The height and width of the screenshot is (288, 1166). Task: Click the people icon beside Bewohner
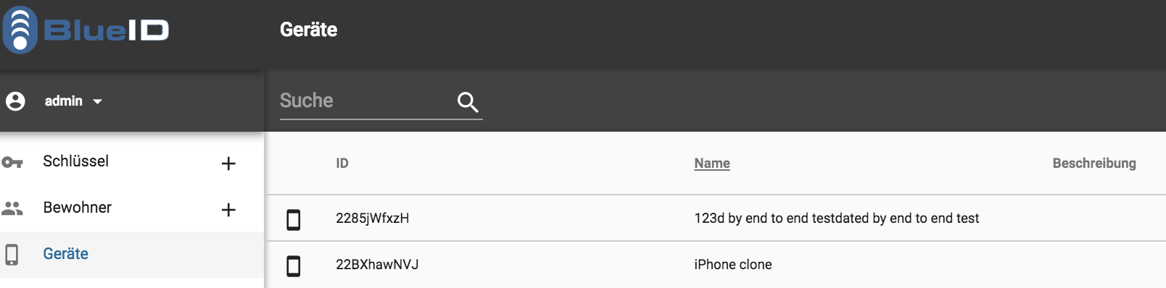(12, 208)
